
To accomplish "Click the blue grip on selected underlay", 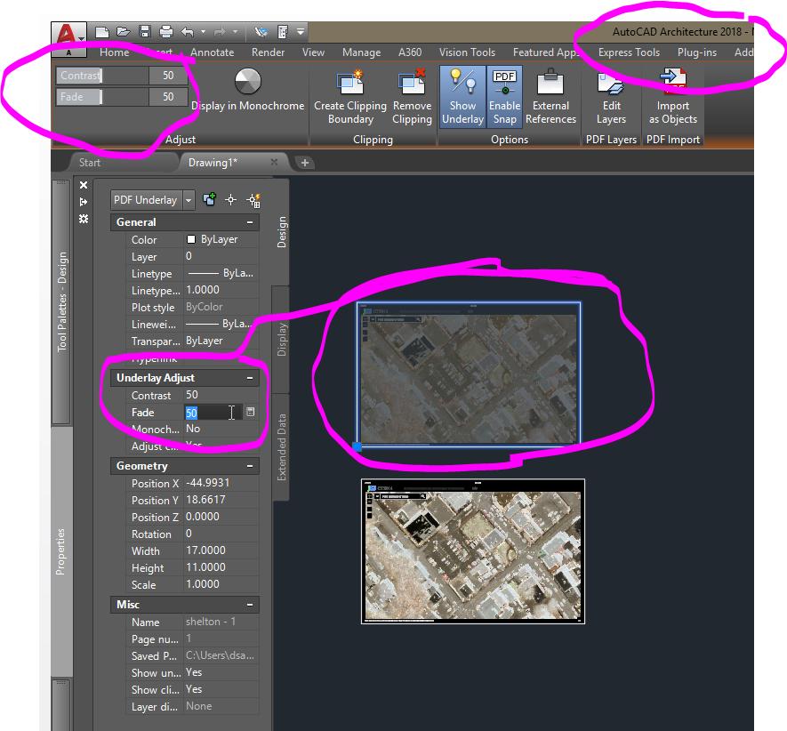I will coord(357,446).
